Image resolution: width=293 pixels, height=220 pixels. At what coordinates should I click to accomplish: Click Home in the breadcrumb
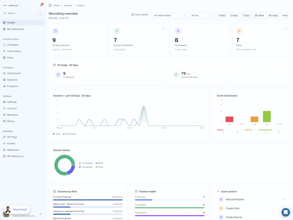pyautogui.click(x=56, y=5)
